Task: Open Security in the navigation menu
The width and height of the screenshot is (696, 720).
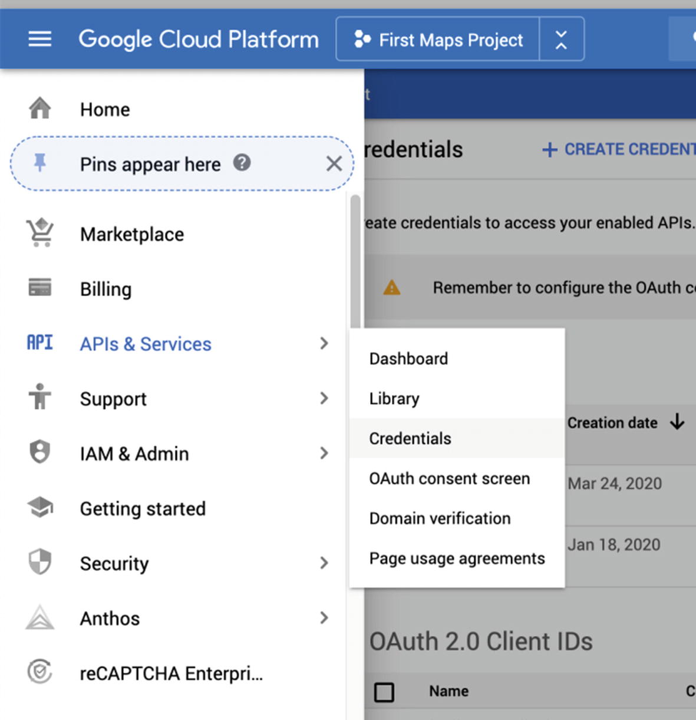Action: coord(114,564)
